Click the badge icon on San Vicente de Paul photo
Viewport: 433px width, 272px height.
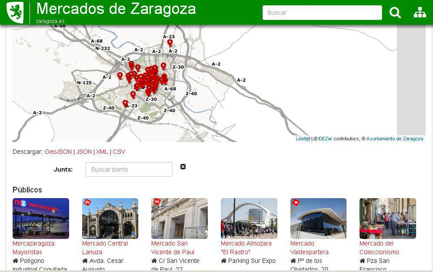[x=157, y=202]
